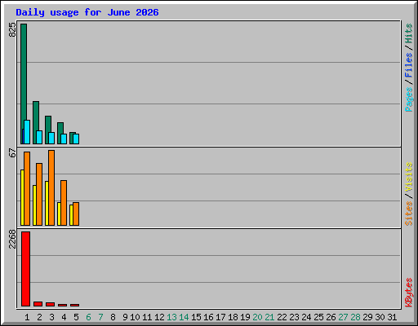Click the yellow Visits legend label
The width and height of the screenshot is (418, 326).
408,177
